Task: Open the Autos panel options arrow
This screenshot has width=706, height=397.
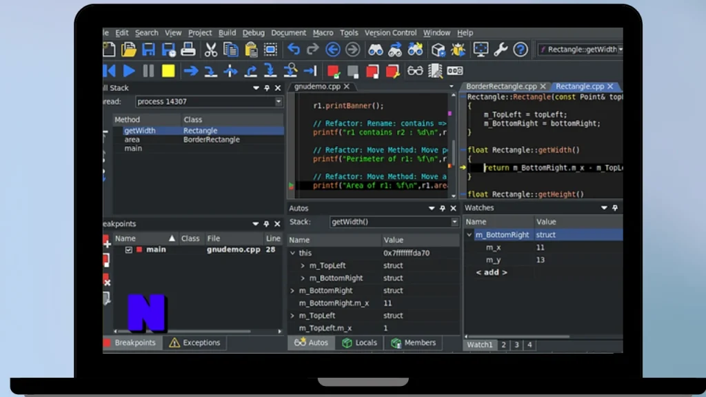Action: pos(432,208)
